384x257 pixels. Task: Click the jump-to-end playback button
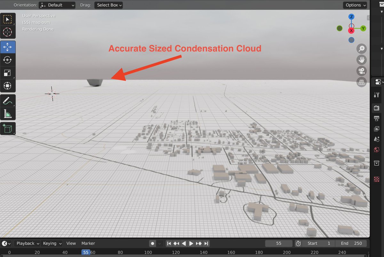206,243
